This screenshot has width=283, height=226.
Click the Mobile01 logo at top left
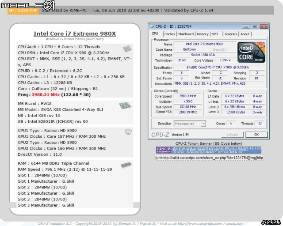coord(27,5)
